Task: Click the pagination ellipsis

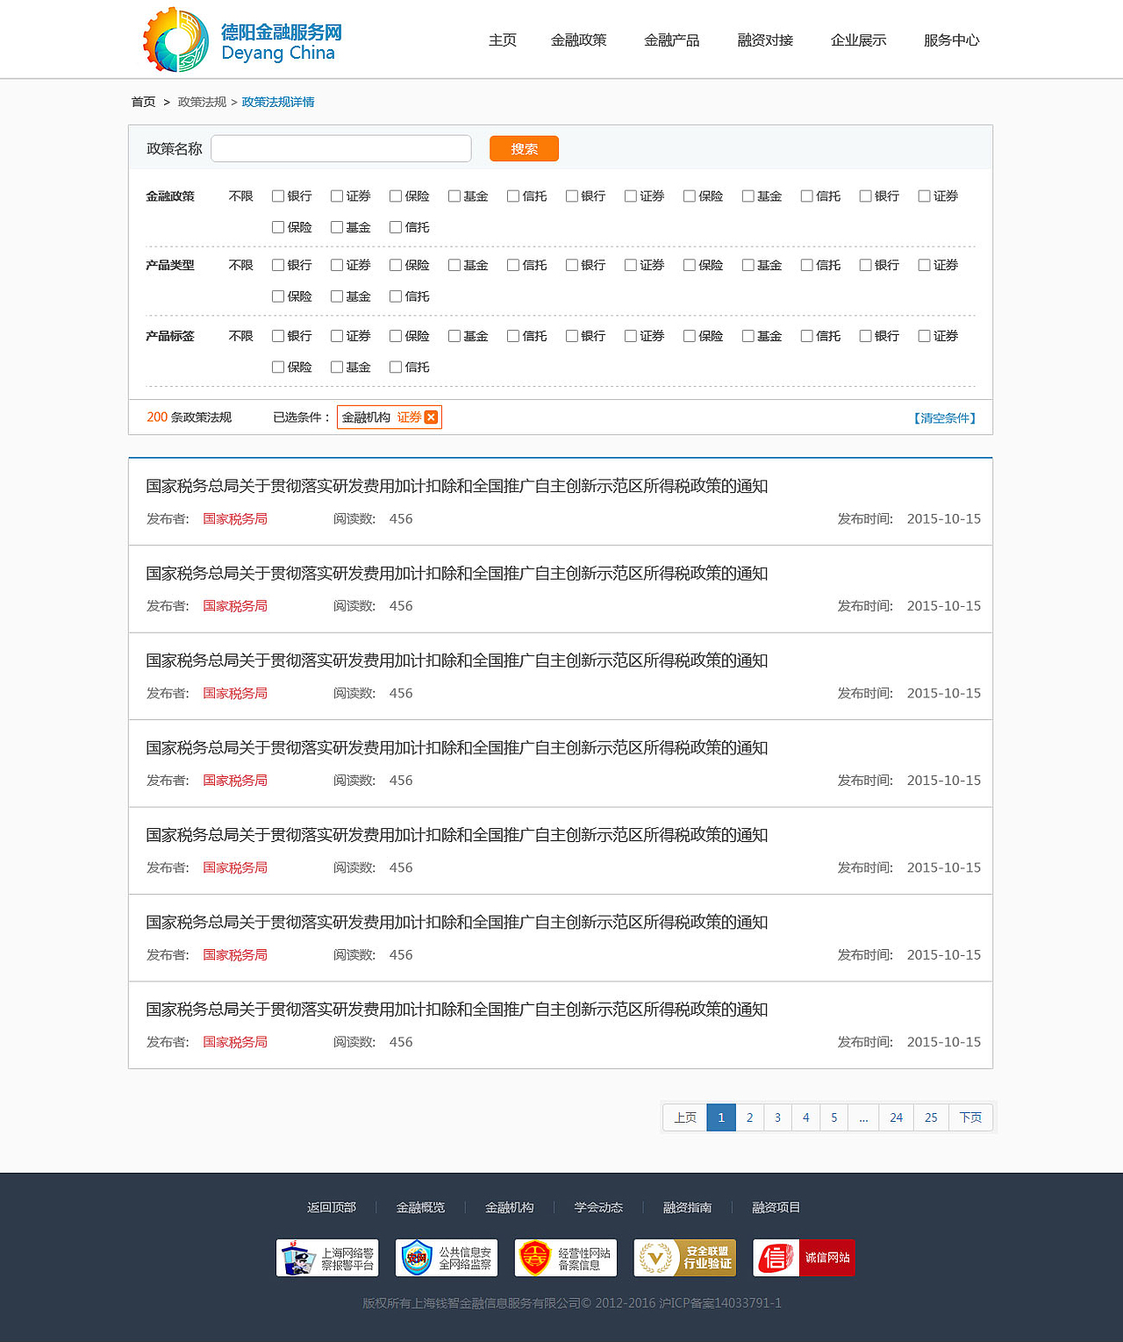Action: coord(863,1117)
